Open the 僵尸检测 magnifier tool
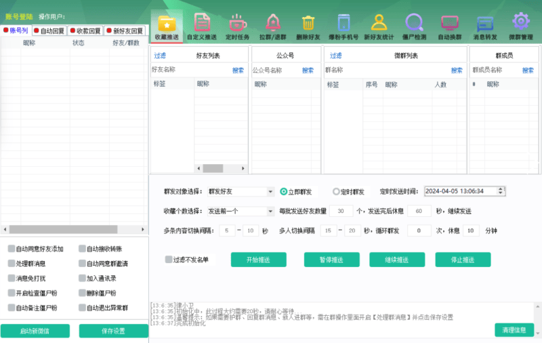The width and height of the screenshot is (542, 343). point(414,27)
